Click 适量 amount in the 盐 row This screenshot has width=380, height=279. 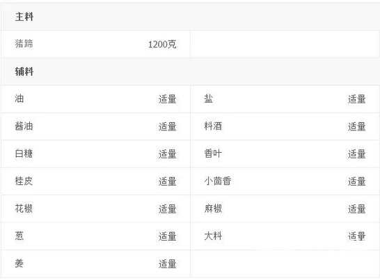[357, 99]
